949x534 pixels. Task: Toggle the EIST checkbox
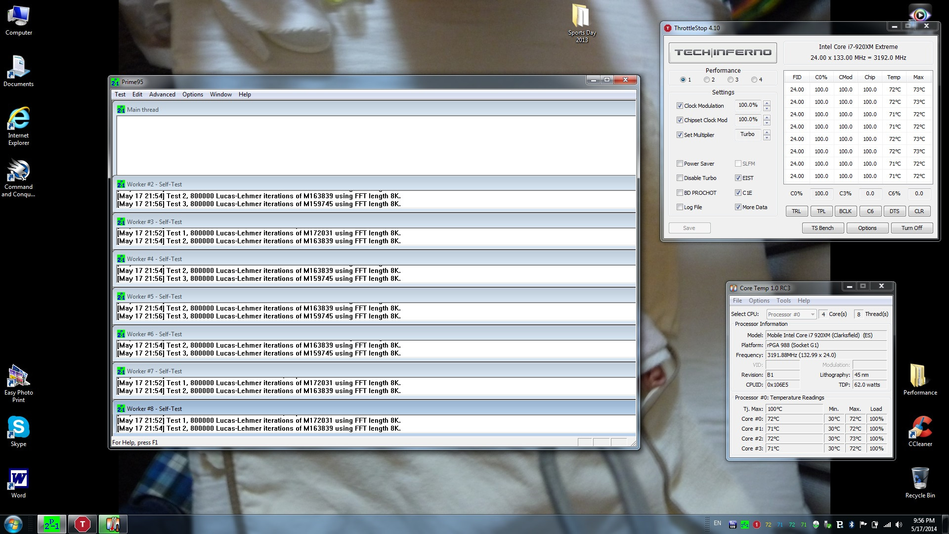click(x=738, y=178)
